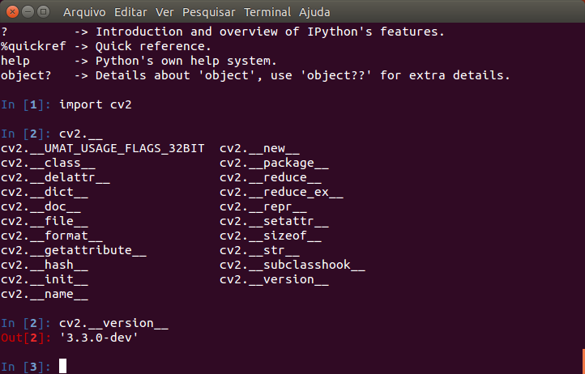Click the cv2.__subclasshook__ completion entry
Screen dimensions: 585x374
tap(292, 266)
